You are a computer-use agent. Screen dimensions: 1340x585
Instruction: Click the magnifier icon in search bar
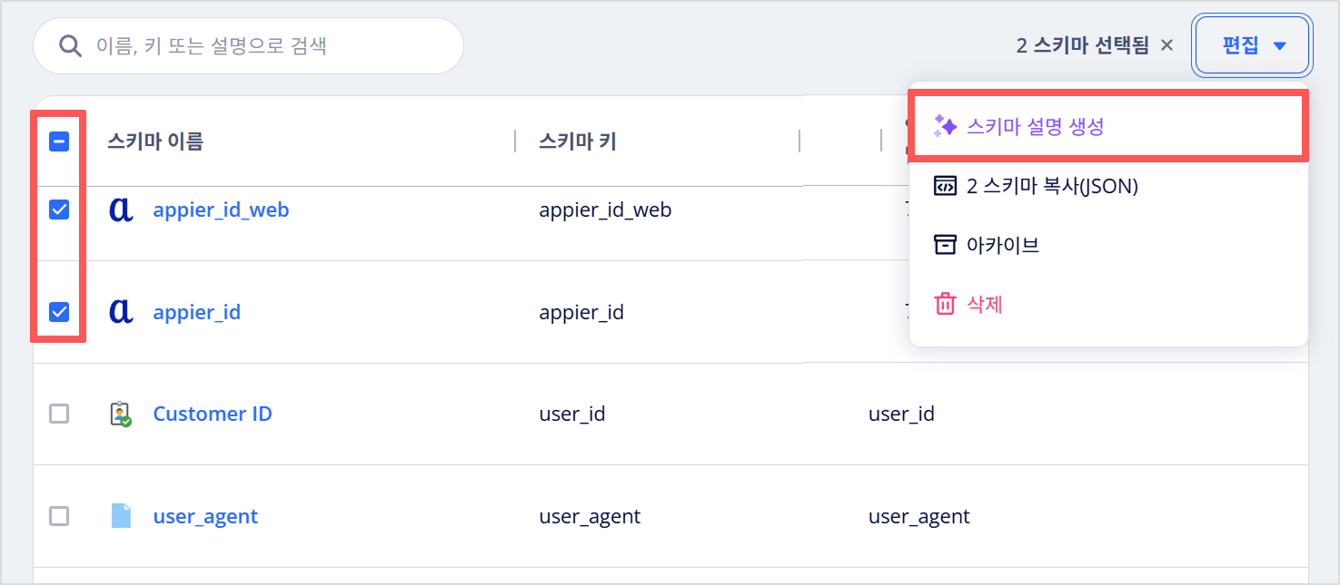click(x=71, y=45)
